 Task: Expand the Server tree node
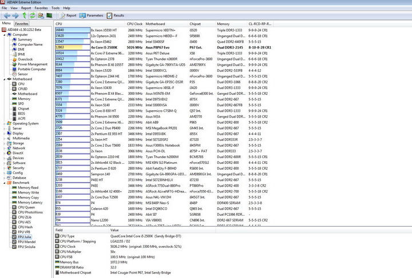pos(4,128)
